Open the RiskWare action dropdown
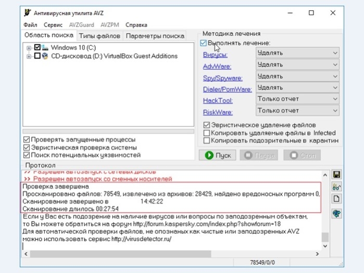Screen dimensions: 364x273 point(297,111)
